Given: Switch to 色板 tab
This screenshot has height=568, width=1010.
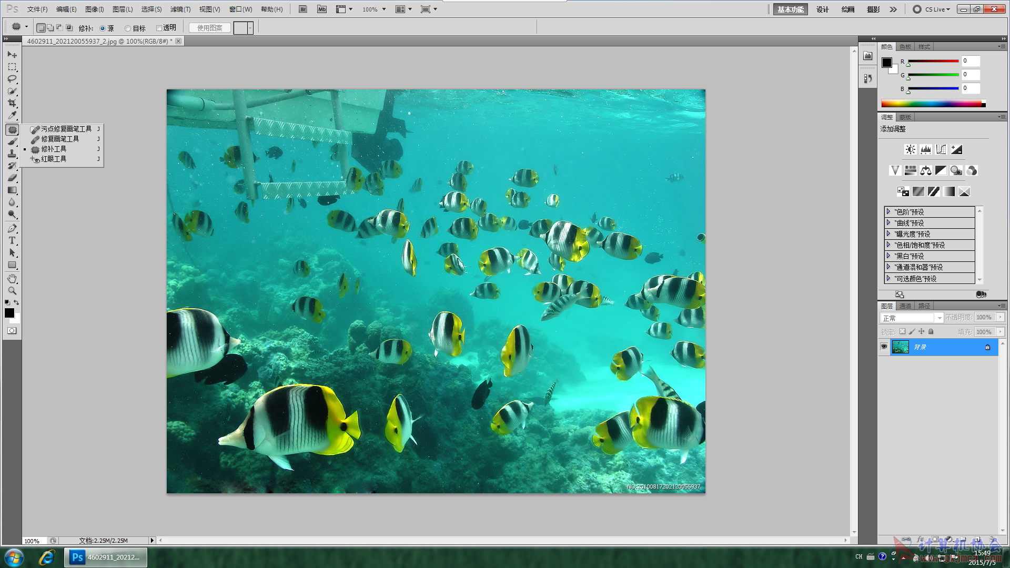Looking at the screenshot, I should tap(905, 47).
